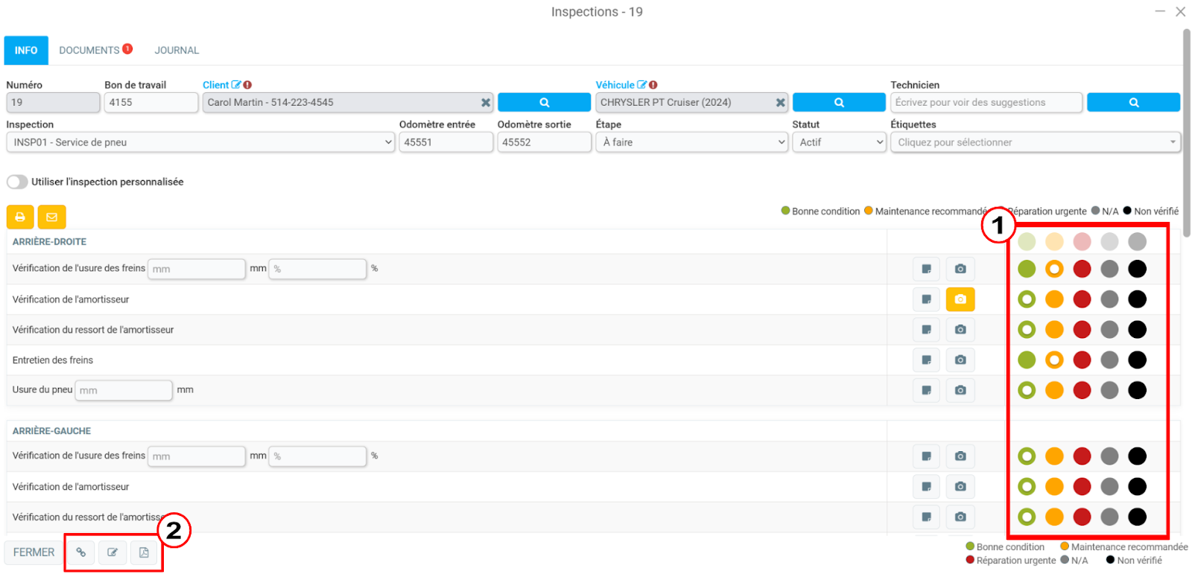Image resolution: width=1192 pixels, height=574 pixels.
Task: Mark Arrière-droite ressort de l'amortisseur as Réparation urgente
Action: (1082, 330)
